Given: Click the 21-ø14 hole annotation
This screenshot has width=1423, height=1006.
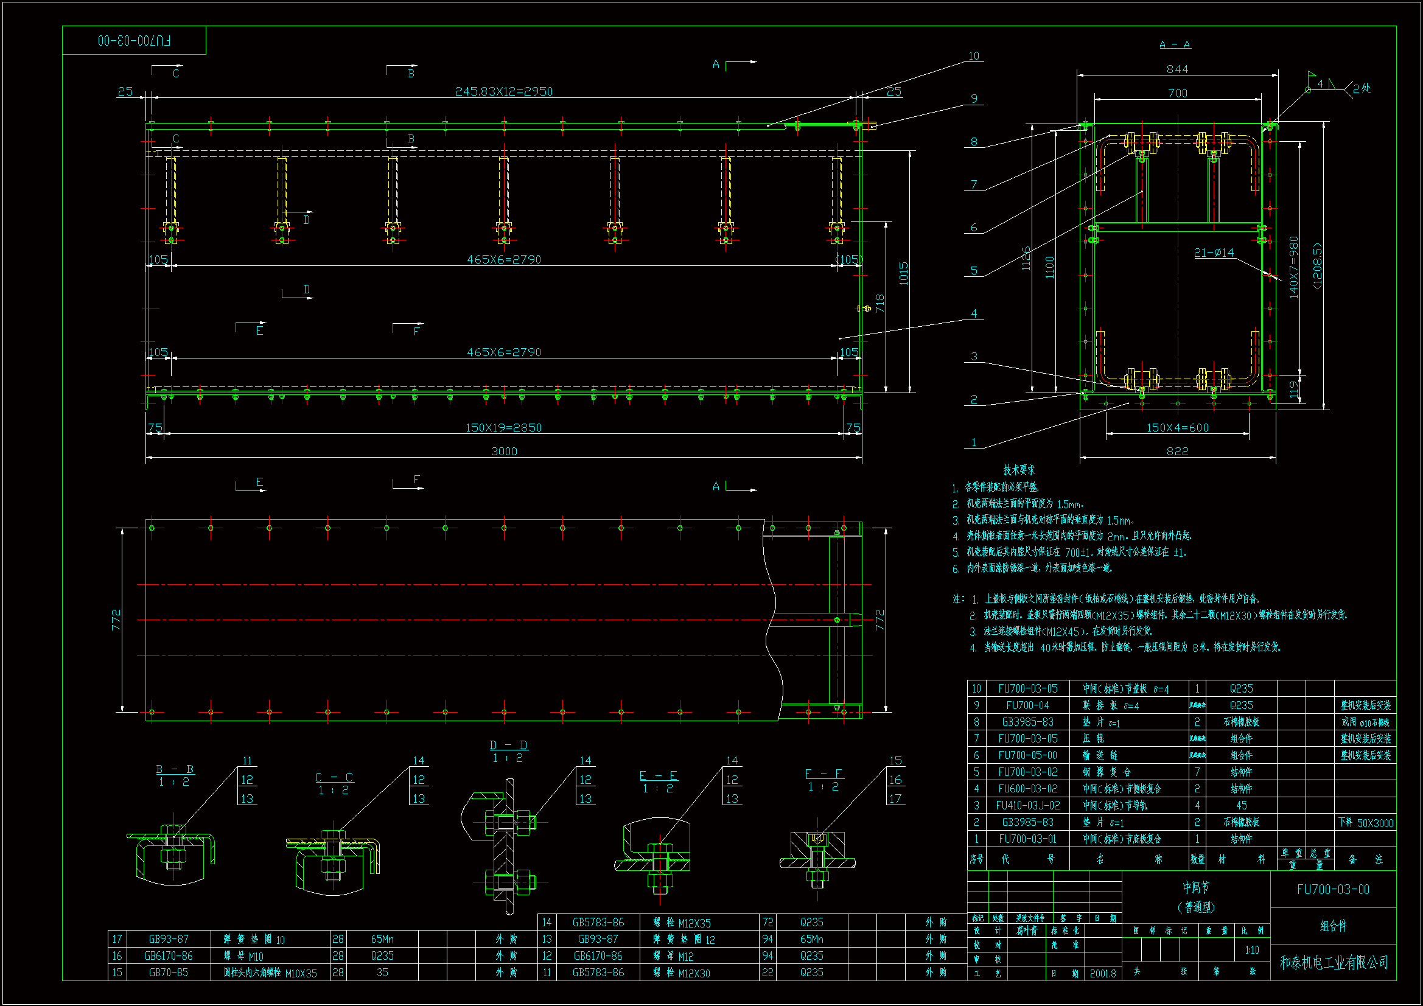Looking at the screenshot, I should tap(1214, 253).
